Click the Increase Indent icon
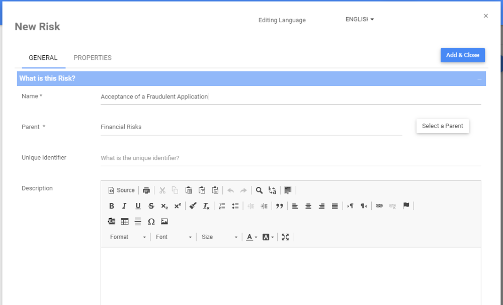Image resolution: width=503 pixels, height=305 pixels. pyautogui.click(x=264, y=206)
